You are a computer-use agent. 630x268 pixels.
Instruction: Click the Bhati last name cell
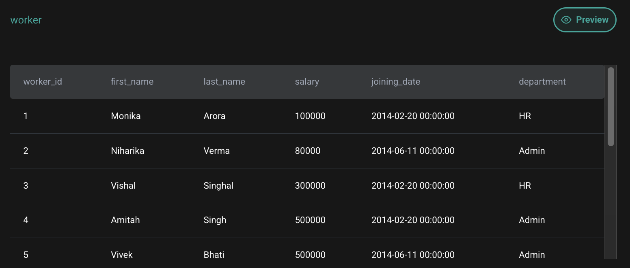click(x=214, y=255)
